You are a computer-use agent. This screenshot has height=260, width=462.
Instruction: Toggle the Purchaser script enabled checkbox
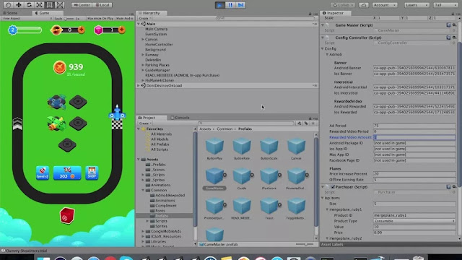click(333, 187)
